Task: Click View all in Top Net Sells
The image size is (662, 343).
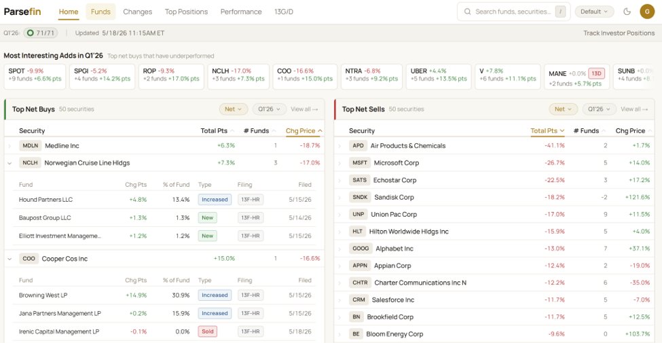Action: [x=635, y=109]
